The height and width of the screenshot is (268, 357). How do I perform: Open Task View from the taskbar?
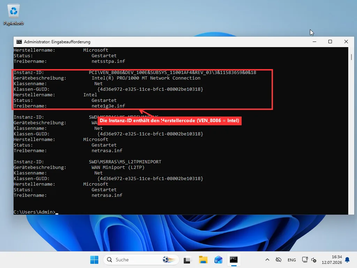(x=187, y=260)
